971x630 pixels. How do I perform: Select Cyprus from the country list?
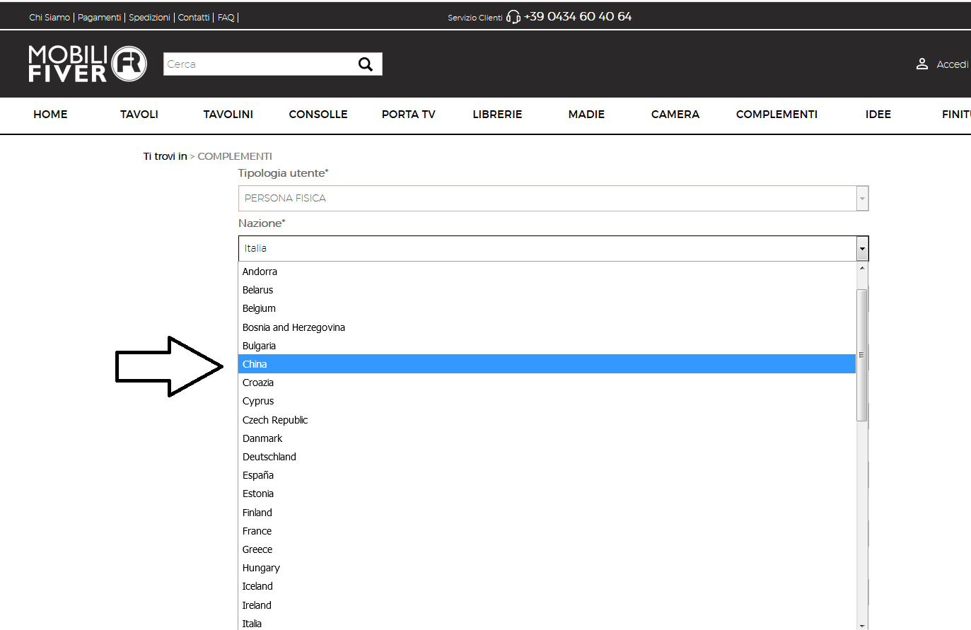pos(547,401)
